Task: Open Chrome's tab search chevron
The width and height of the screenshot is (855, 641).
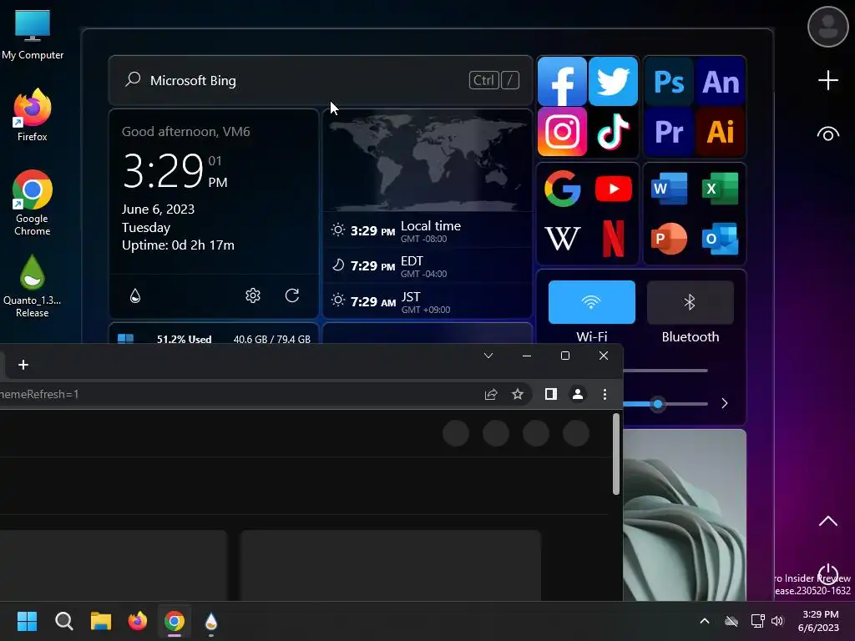Action: [x=488, y=356]
